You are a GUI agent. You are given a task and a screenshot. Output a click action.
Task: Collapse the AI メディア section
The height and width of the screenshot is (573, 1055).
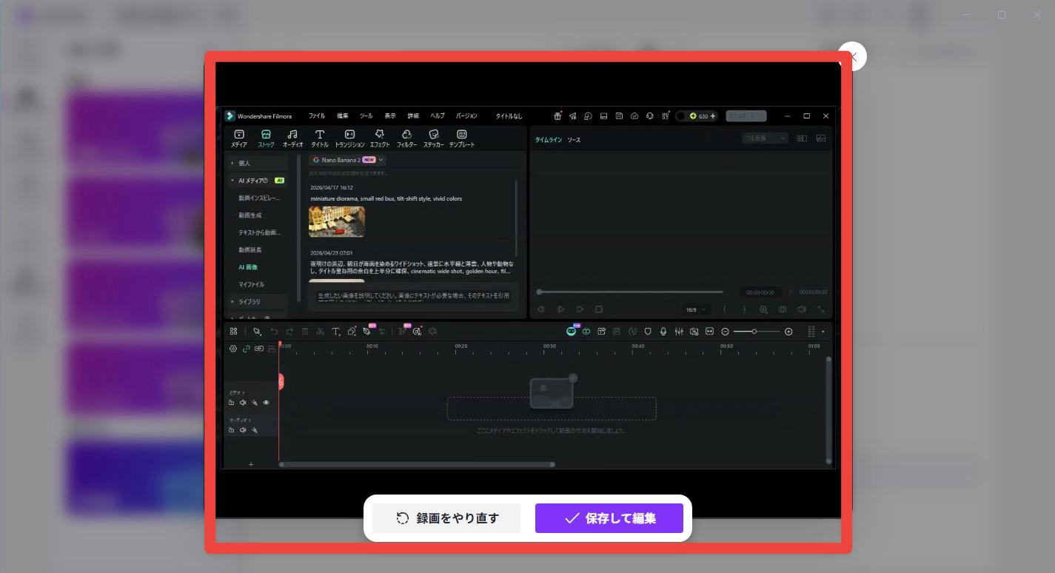pyautogui.click(x=258, y=181)
